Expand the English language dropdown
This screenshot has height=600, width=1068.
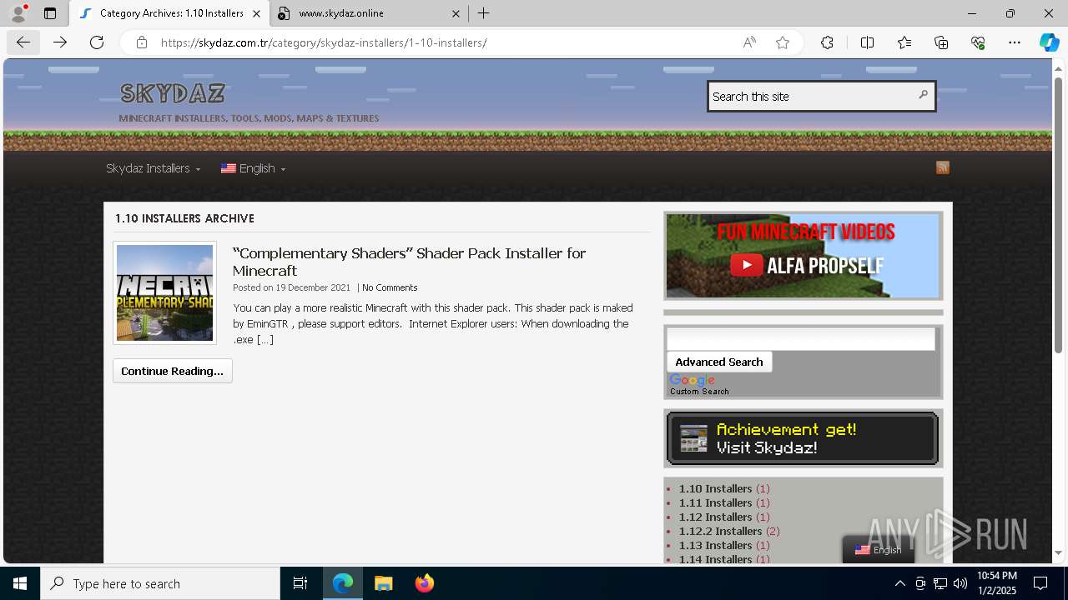coord(253,168)
